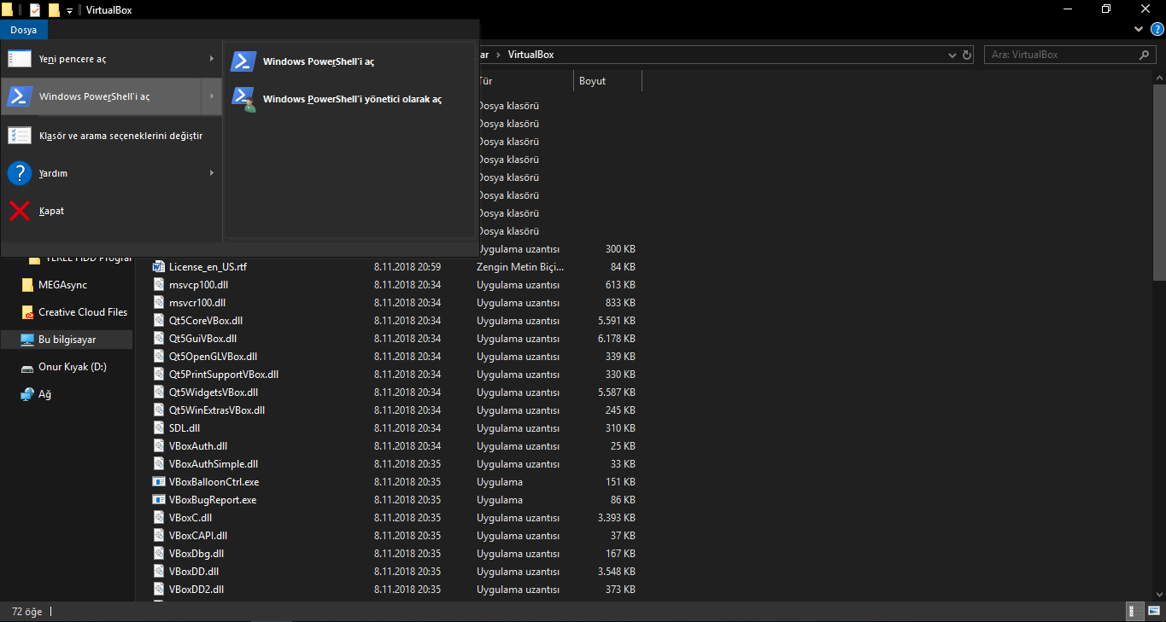The width and height of the screenshot is (1166, 622).
Task: Click the refresh icon next to address bar
Action: point(967,55)
